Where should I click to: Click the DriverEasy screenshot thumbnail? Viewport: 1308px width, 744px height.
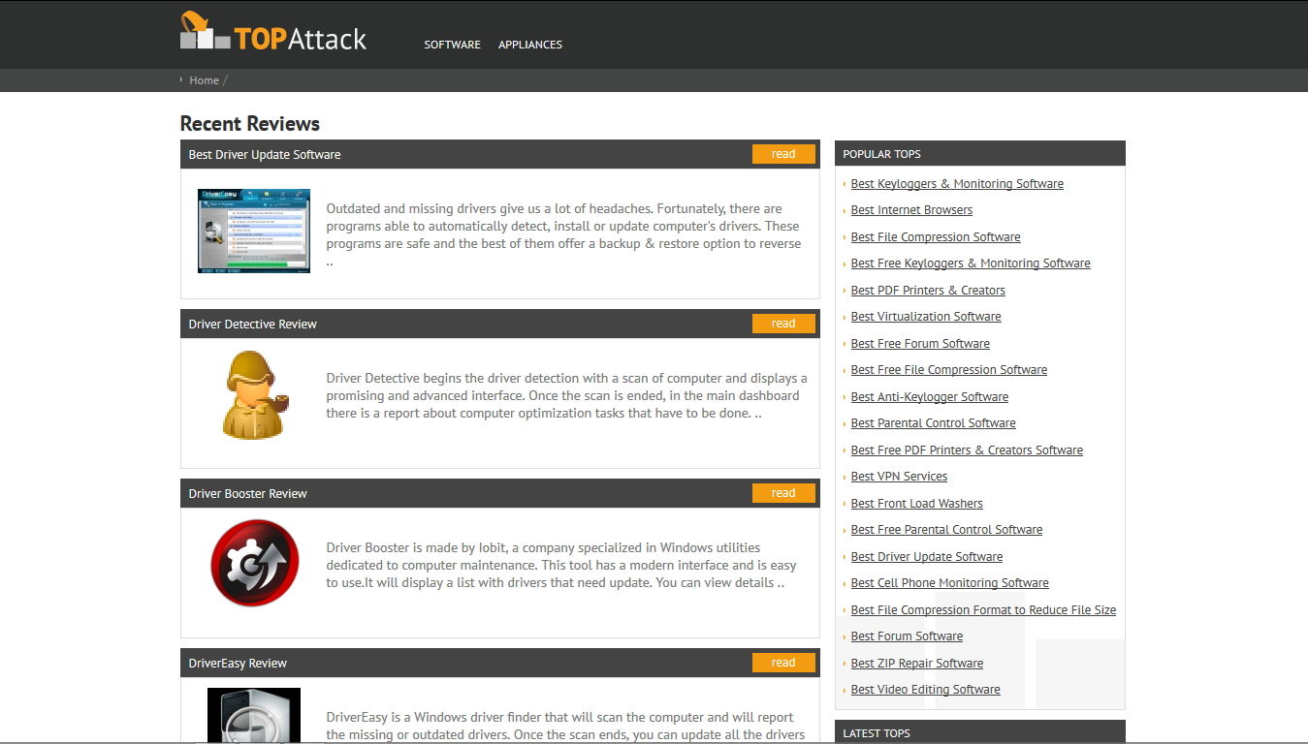click(254, 231)
